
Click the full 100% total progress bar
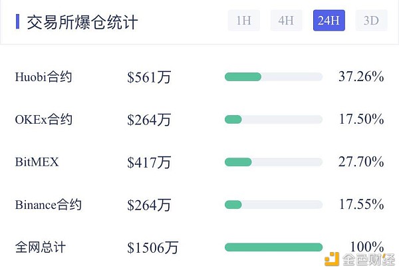pyautogui.click(x=273, y=247)
